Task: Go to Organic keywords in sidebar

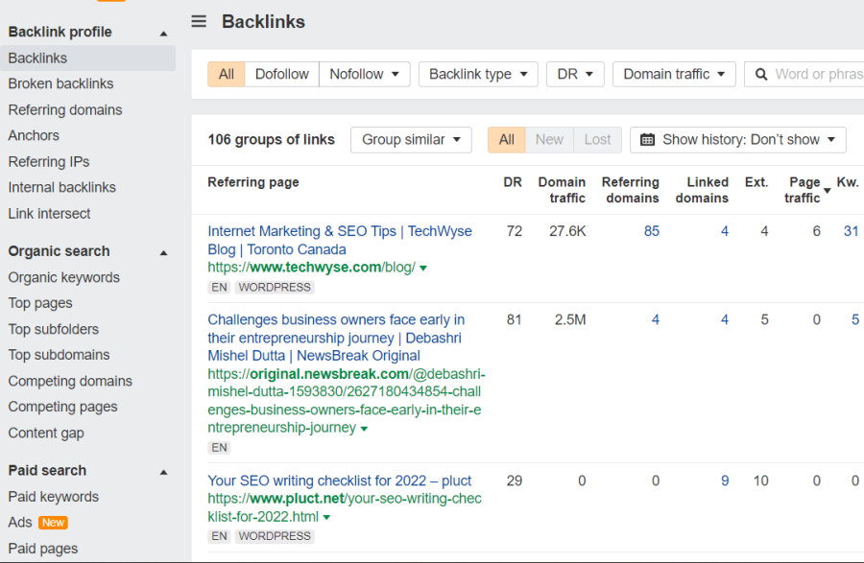Action: [64, 278]
